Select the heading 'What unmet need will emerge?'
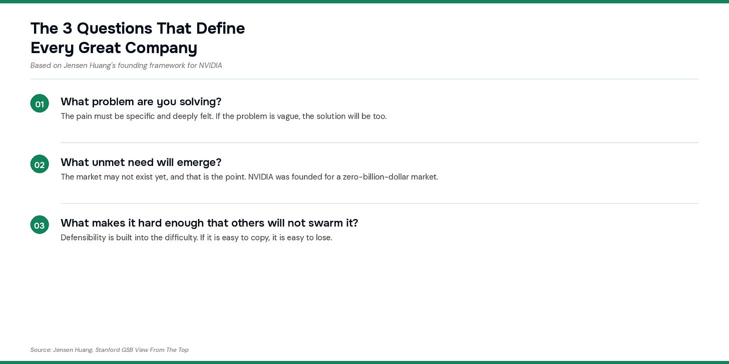This screenshot has width=729, height=364. [141, 162]
